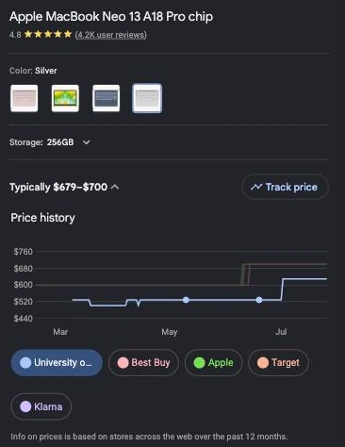Screen dimensions: 345x447
Task: Click the trend line icon in Track price
Action: click(x=256, y=187)
